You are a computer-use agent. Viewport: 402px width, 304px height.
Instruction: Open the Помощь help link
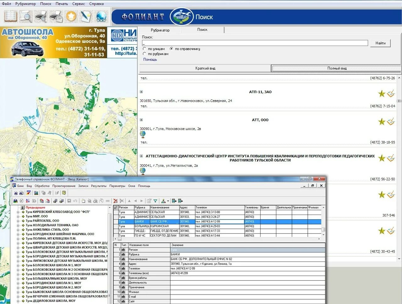(x=150, y=59)
